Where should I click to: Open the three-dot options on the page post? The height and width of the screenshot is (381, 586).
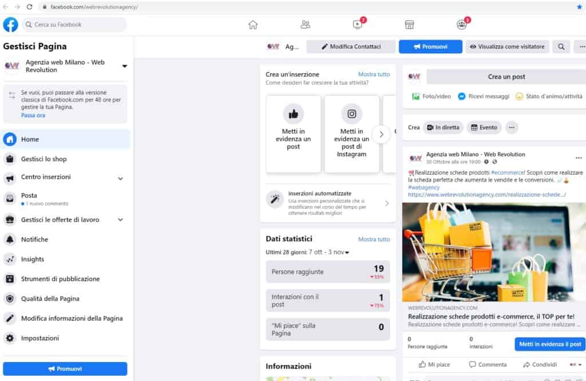click(x=579, y=158)
